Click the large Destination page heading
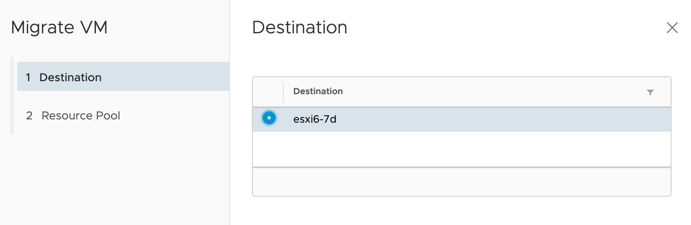This screenshot has width=691, height=225. 300,28
